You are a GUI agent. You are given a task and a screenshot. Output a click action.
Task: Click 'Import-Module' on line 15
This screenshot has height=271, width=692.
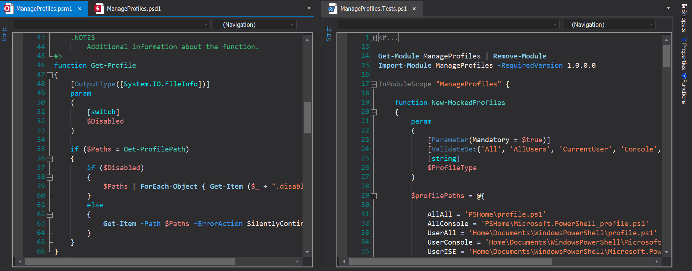(x=405, y=66)
